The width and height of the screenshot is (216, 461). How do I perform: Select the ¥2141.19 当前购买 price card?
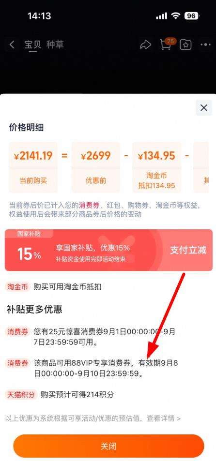[33, 167]
